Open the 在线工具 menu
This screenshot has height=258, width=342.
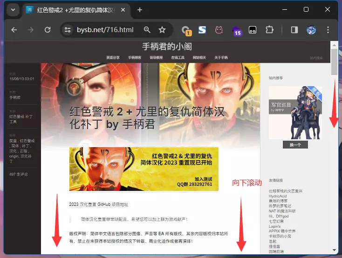coord(178,58)
